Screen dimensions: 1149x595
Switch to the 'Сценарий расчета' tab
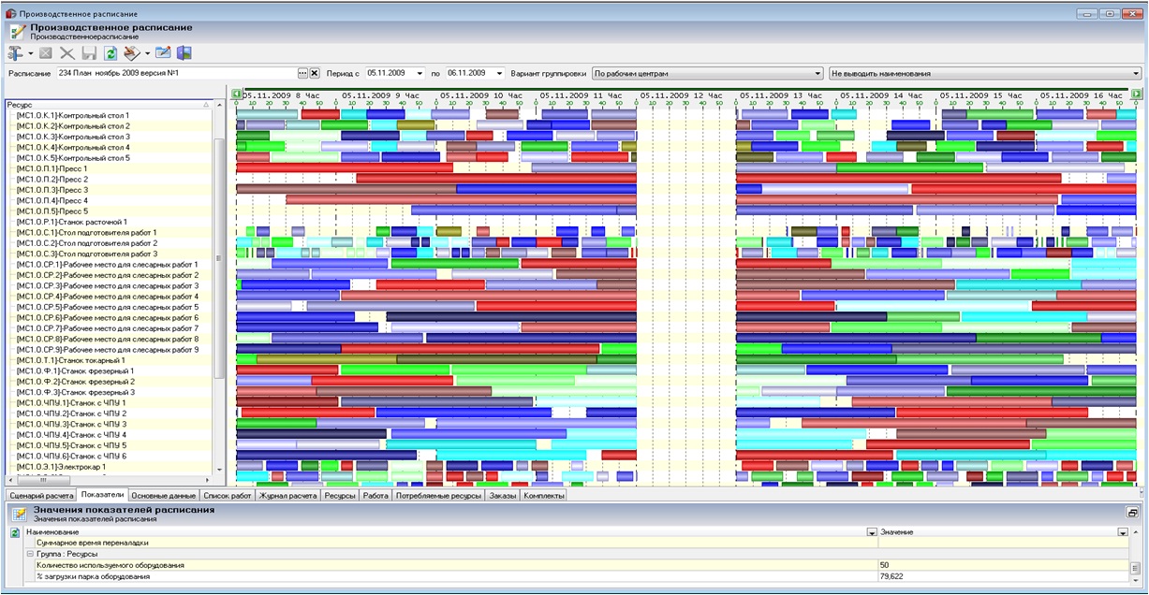(41, 495)
